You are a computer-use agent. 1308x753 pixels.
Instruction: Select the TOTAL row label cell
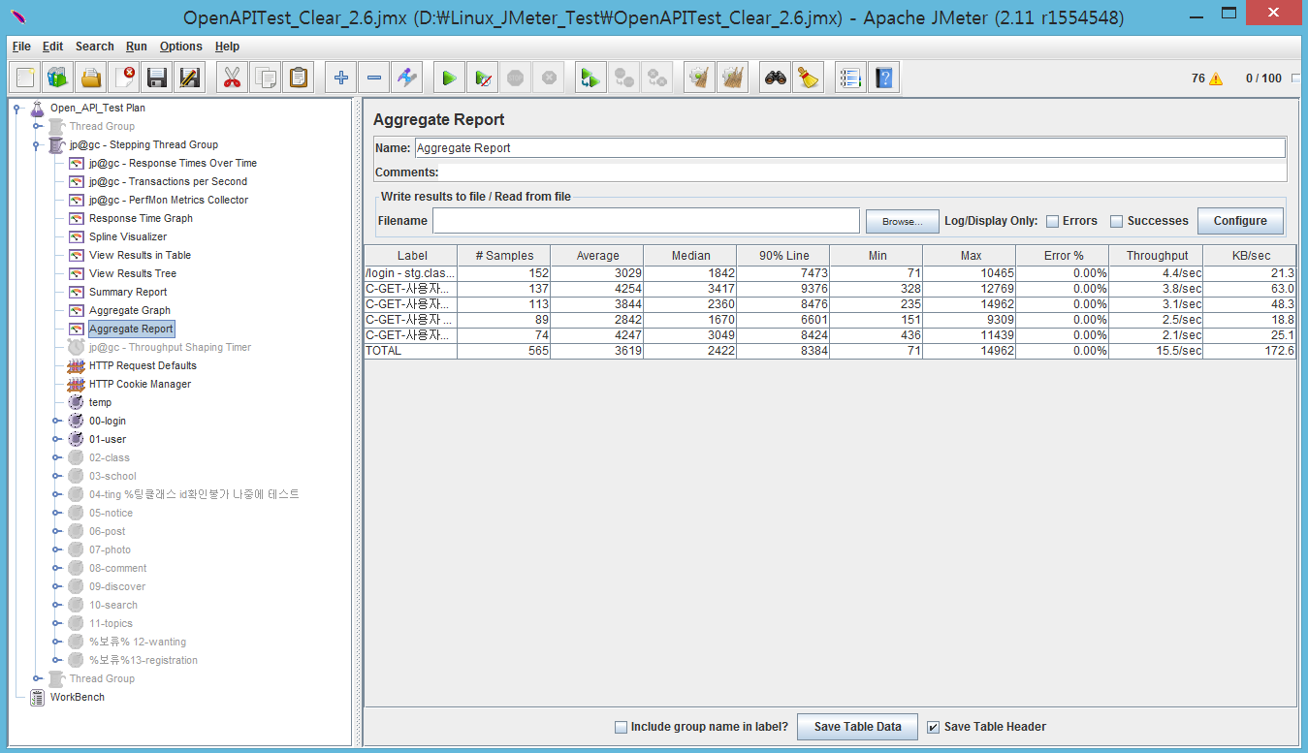tap(410, 351)
